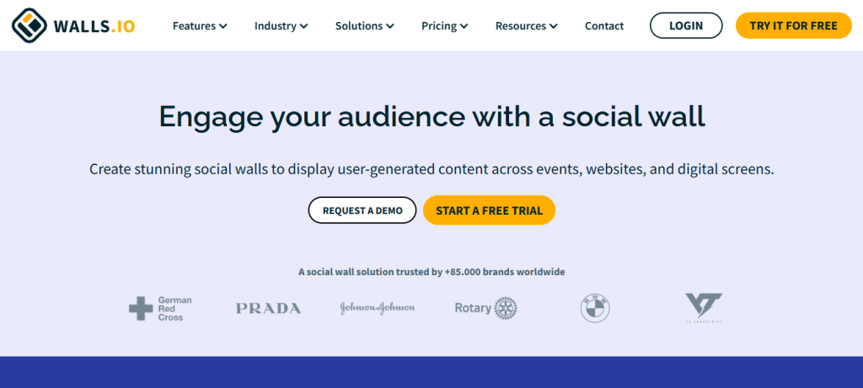Open the Industry dropdown menu

tap(281, 26)
